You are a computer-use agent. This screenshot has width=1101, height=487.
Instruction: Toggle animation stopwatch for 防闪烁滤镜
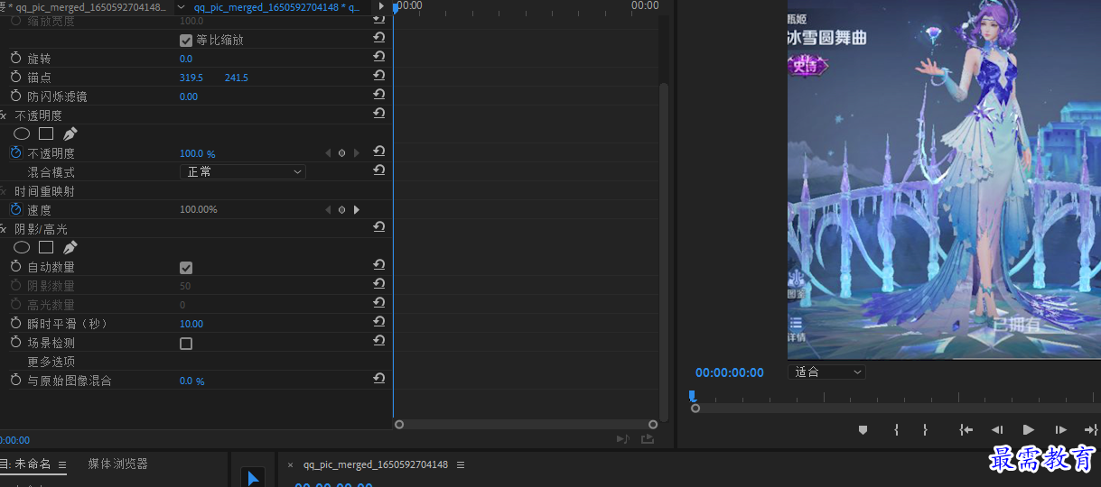click(15, 96)
